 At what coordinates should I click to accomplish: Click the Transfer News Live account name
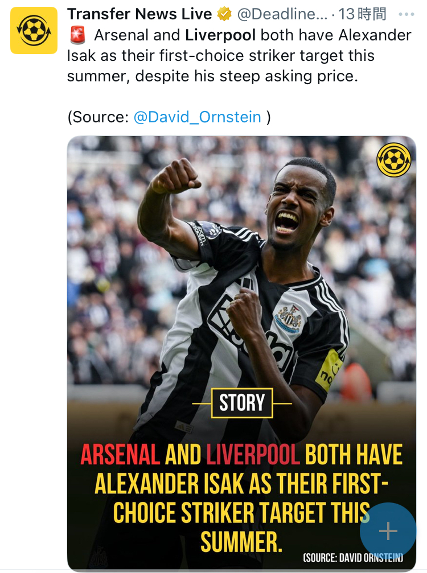point(139,14)
